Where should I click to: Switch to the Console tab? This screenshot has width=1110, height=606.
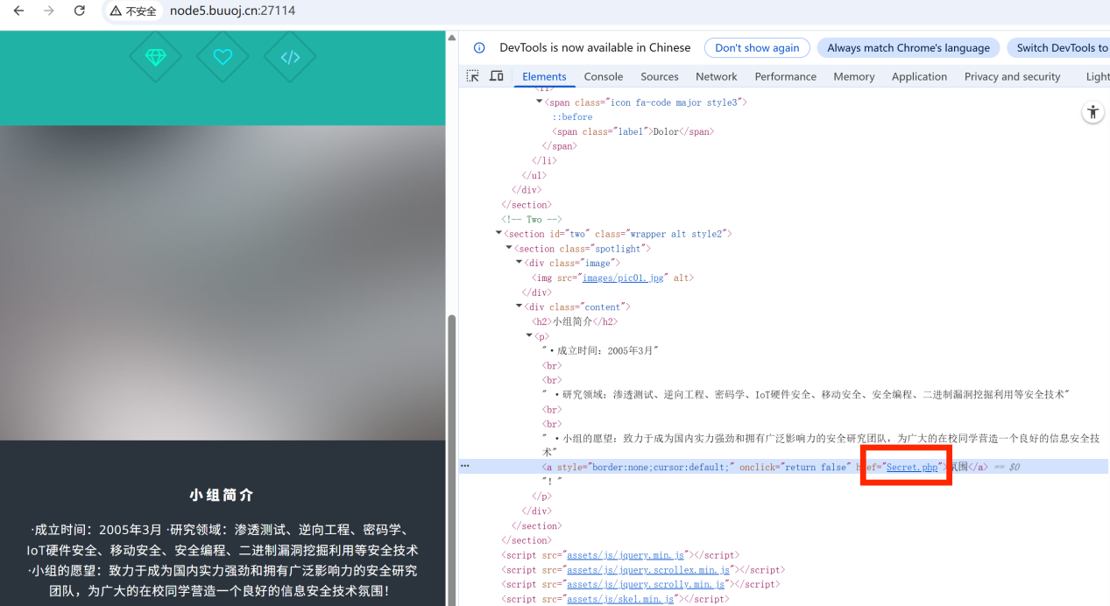(604, 76)
